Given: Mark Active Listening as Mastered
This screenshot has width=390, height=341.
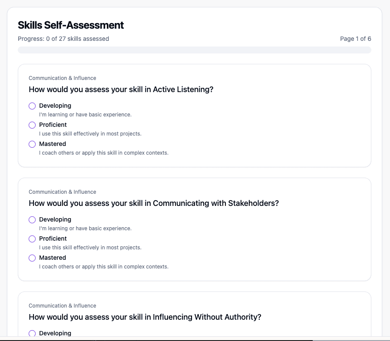Looking at the screenshot, I should 32,144.
